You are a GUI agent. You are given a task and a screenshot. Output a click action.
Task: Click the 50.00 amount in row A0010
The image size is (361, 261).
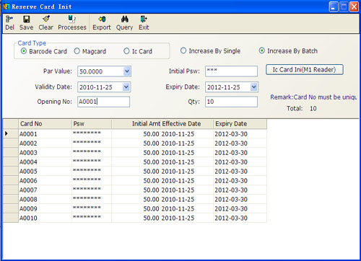pos(136,218)
